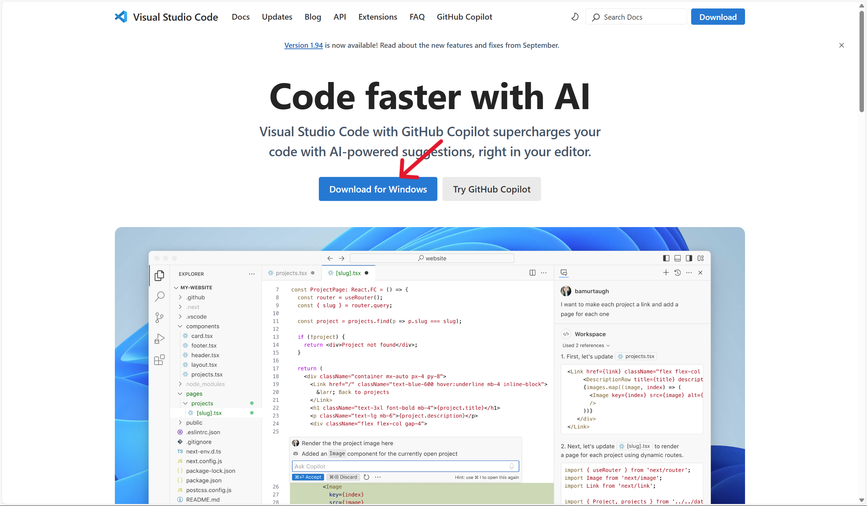
Task: Click the back arrow in the editor title bar
Action: click(330, 258)
